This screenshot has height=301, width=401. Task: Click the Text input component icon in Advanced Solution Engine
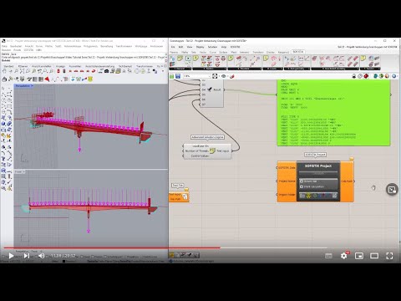click(x=212, y=150)
